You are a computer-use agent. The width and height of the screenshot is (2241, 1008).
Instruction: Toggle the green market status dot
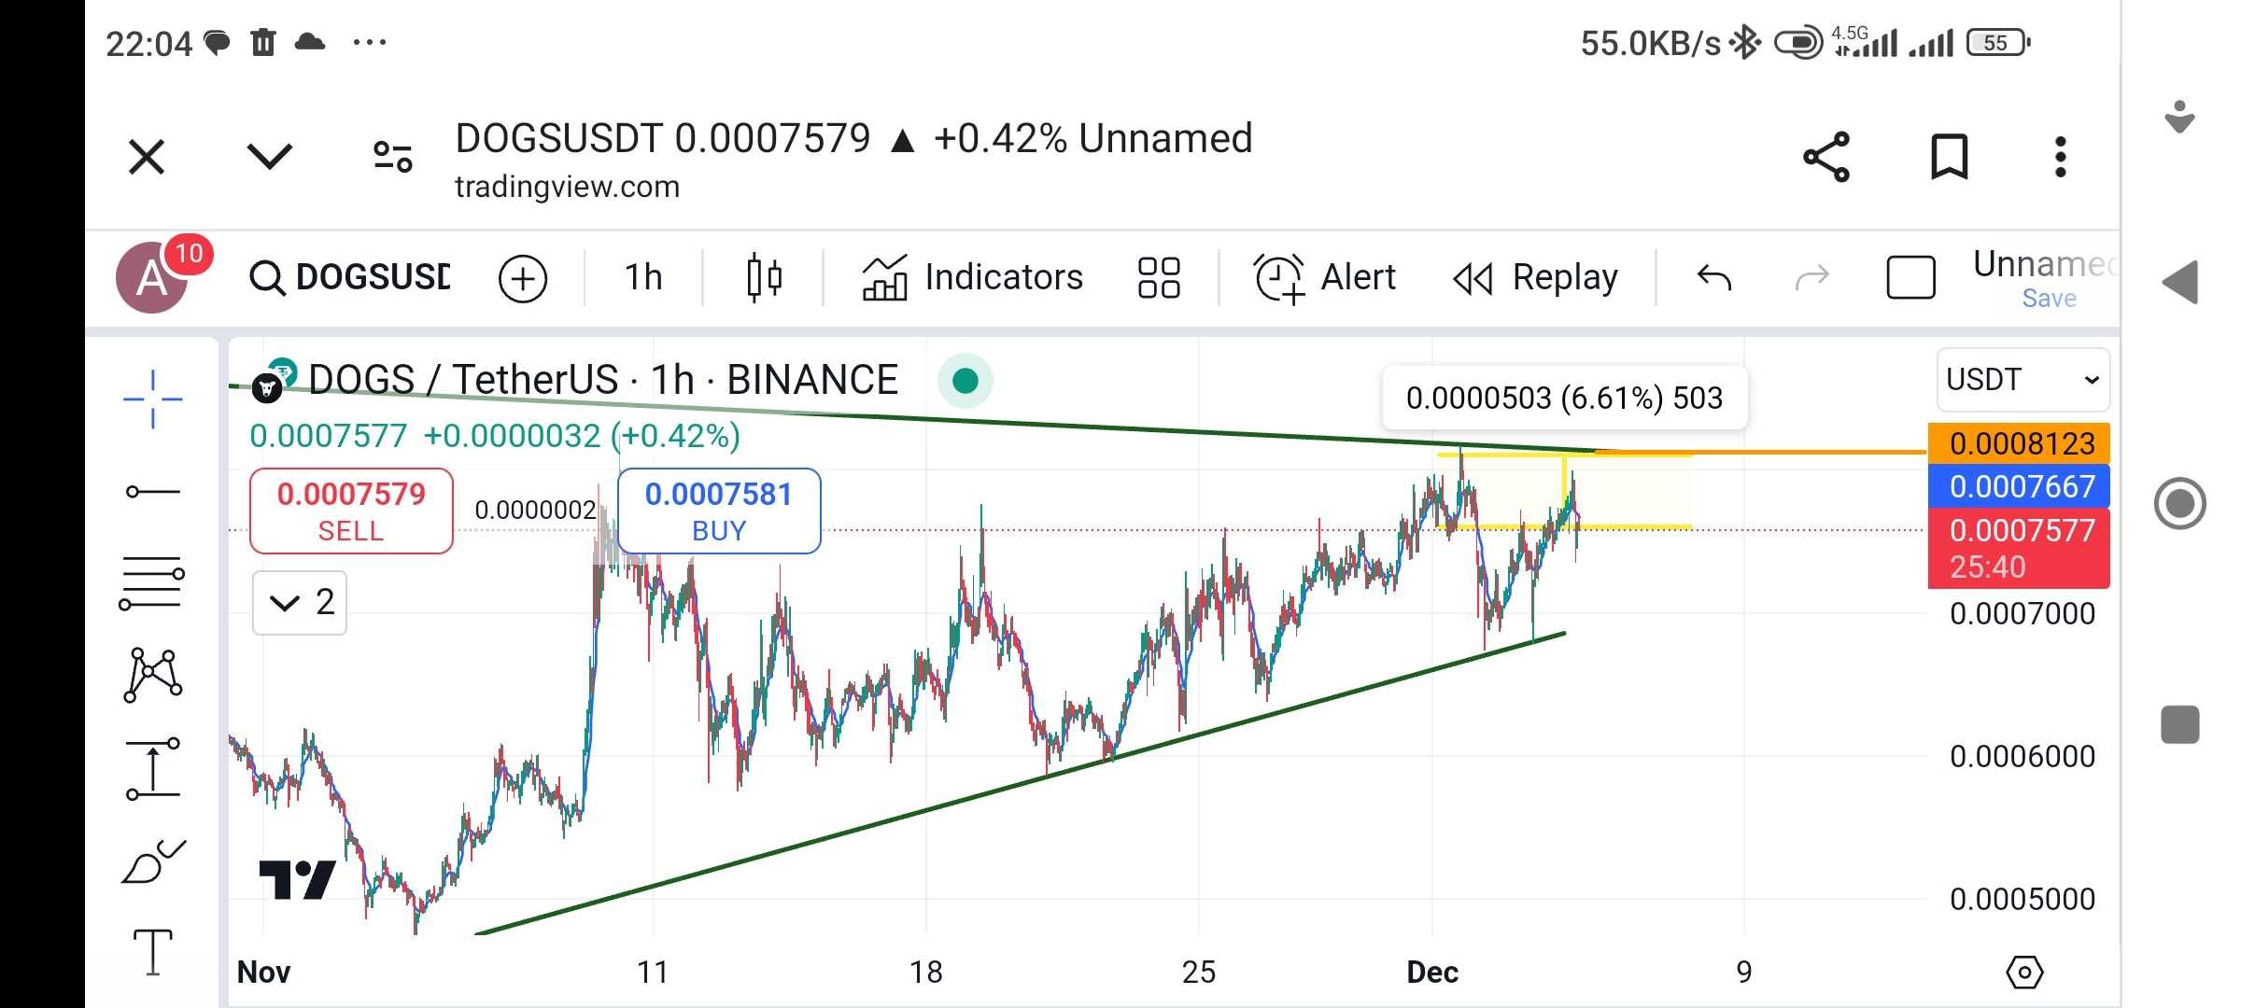click(965, 381)
